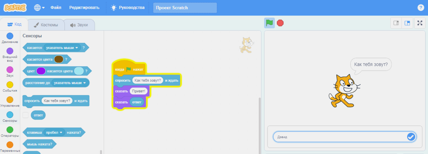Click the faded cat sprite watermark in workspace
The image size is (428, 154).
tap(247, 45)
